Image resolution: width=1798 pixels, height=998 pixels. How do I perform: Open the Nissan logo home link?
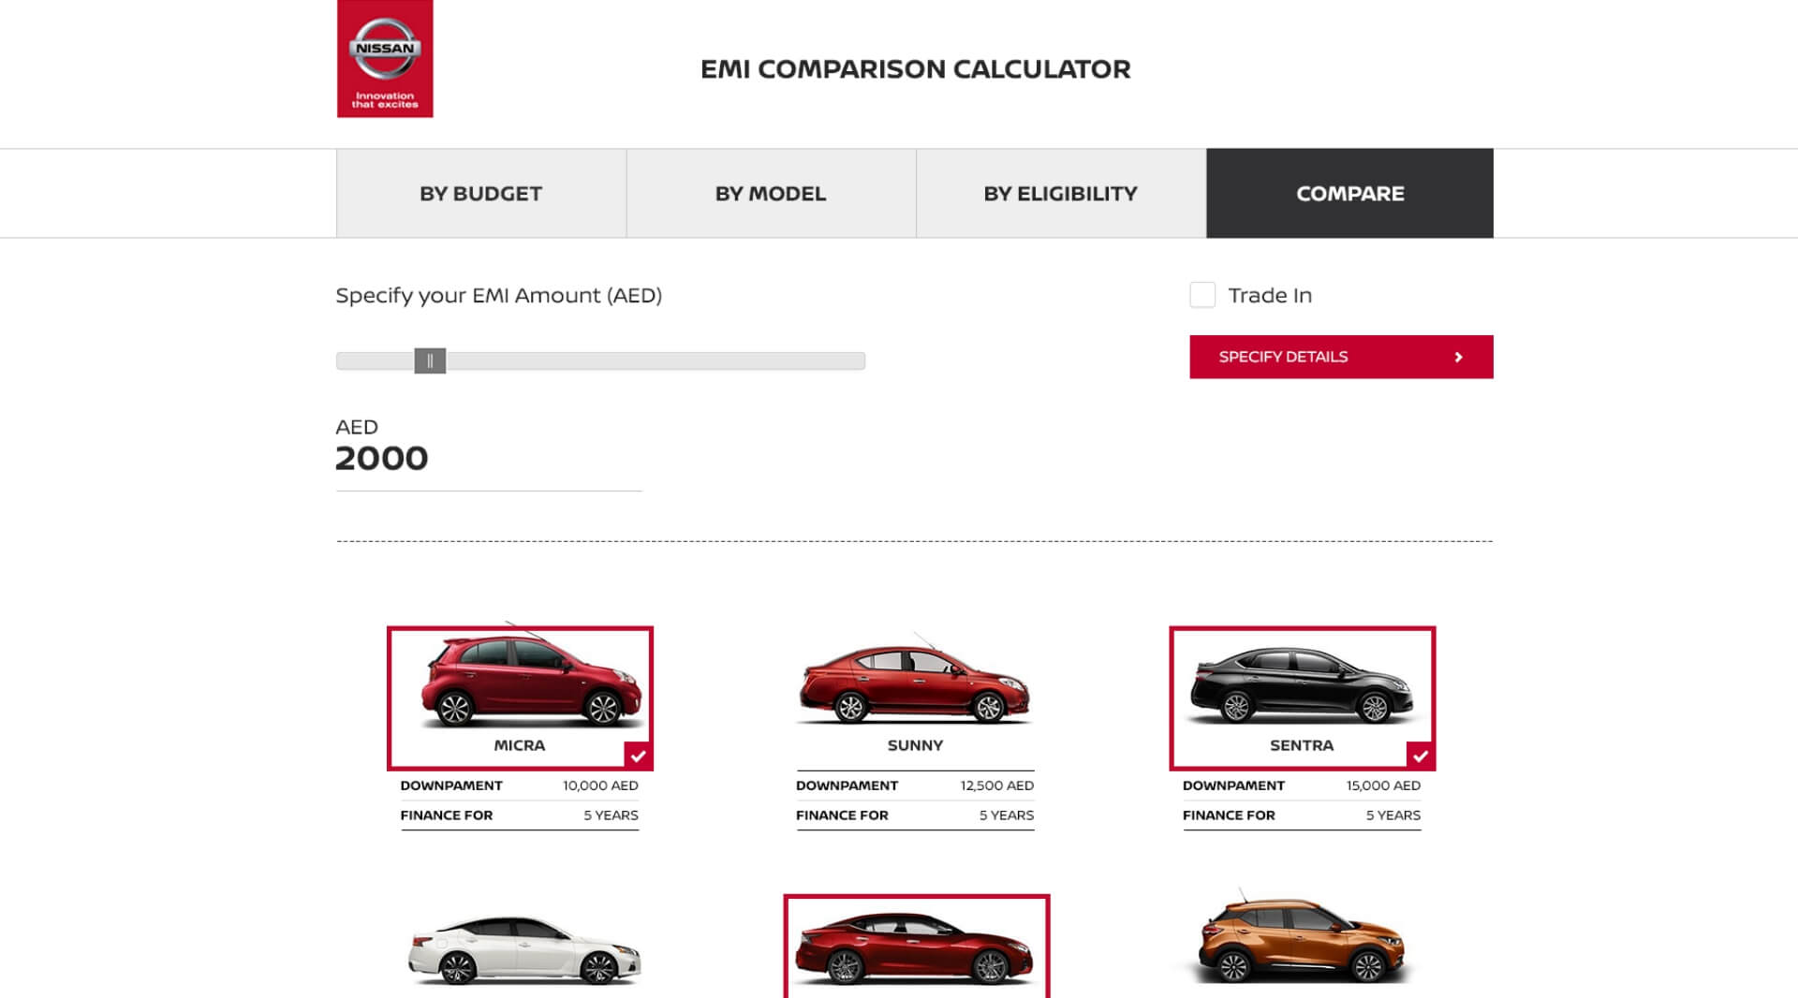point(385,59)
